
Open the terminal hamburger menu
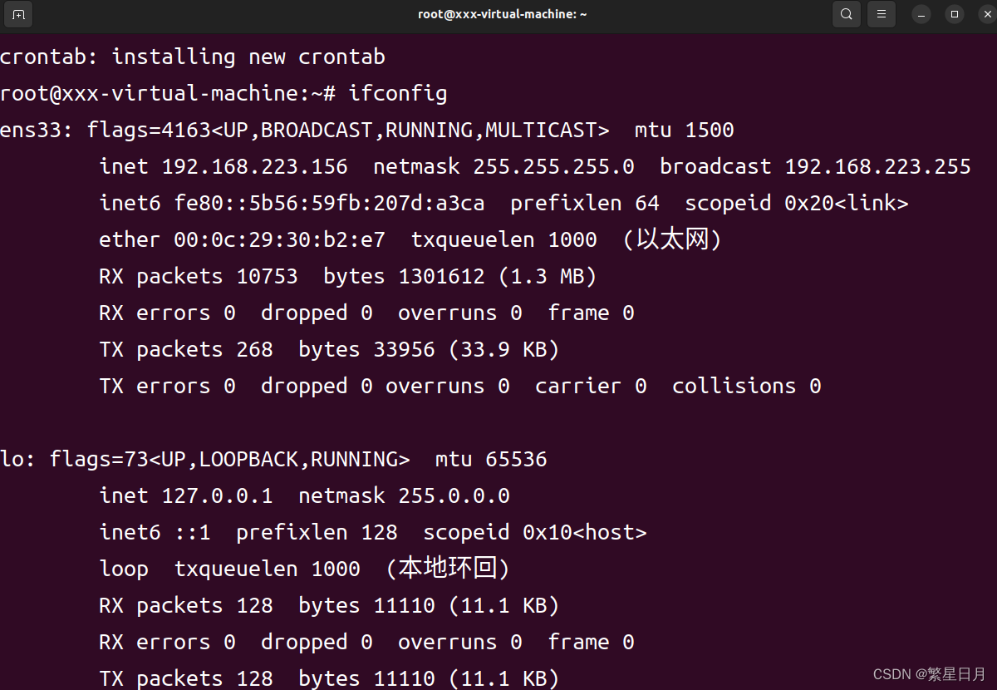pos(882,14)
